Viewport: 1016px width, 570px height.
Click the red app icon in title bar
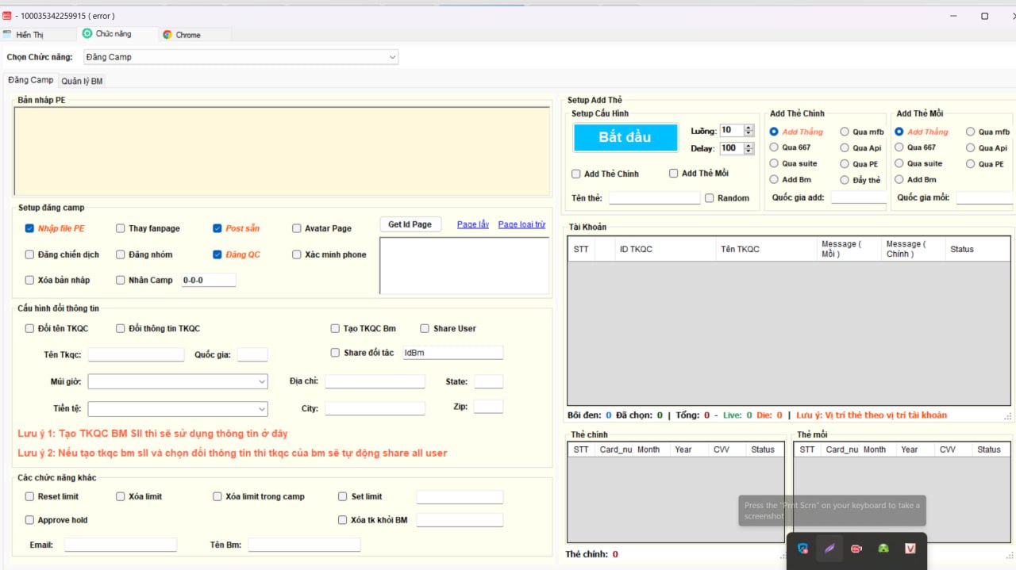[7, 15]
